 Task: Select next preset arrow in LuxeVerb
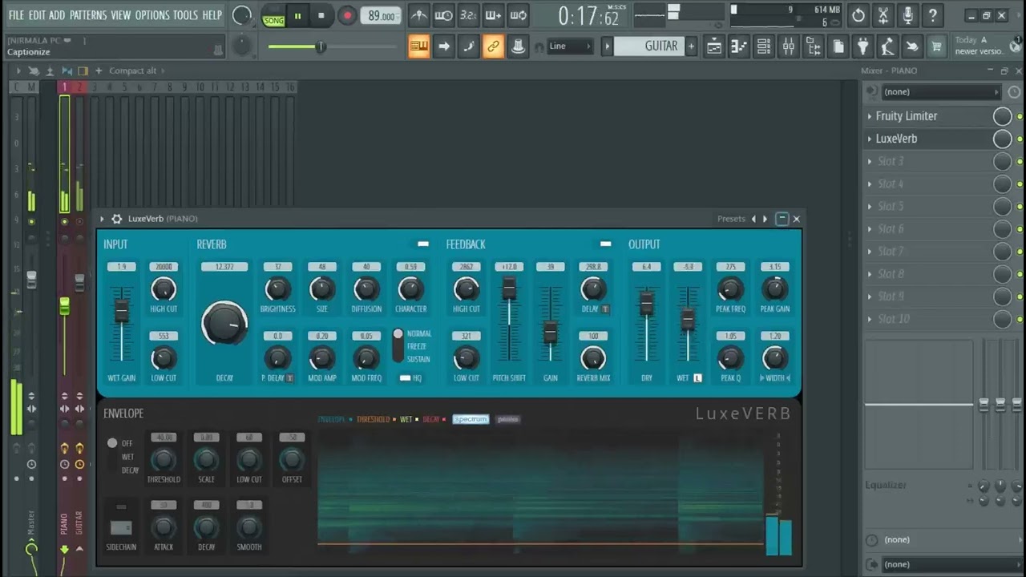click(765, 219)
